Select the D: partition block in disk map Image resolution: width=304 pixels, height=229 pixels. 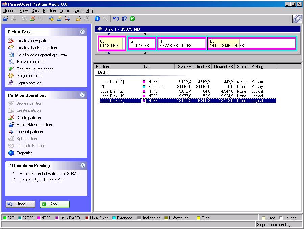tap(252, 43)
